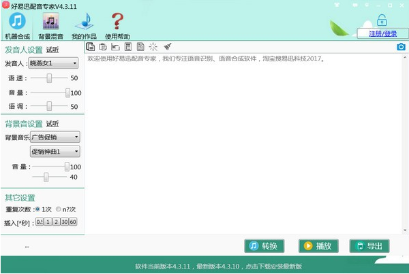Screen dimensions: 409x274
Task: Insert a 1 second pause
Action: point(48,222)
